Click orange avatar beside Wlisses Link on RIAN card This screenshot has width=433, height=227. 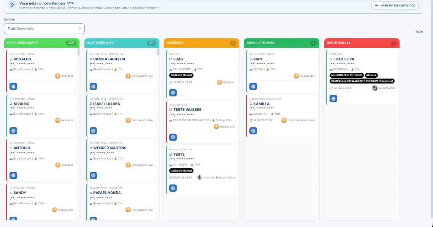296,76
